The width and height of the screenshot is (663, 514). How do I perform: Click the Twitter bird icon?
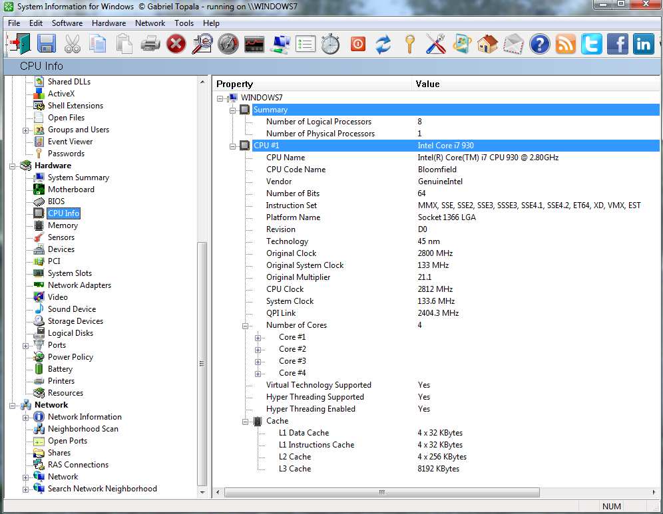(591, 44)
